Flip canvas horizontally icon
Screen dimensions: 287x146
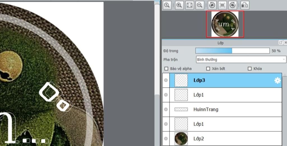(245, 5)
